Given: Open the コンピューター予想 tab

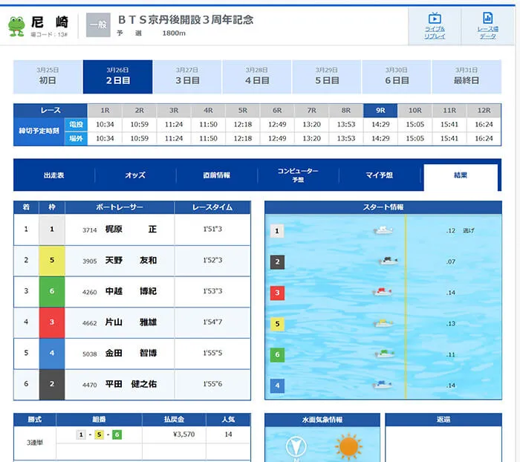Looking at the screenshot, I should pyautogui.click(x=298, y=176).
